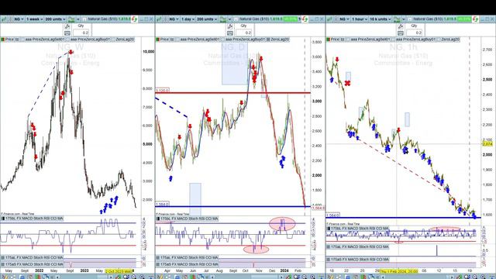Image resolution: width=496 pixels, height=279 pixels.
Task: Click 175aL FX MACD Stoch label, weekly chart
Action: coord(32,257)
